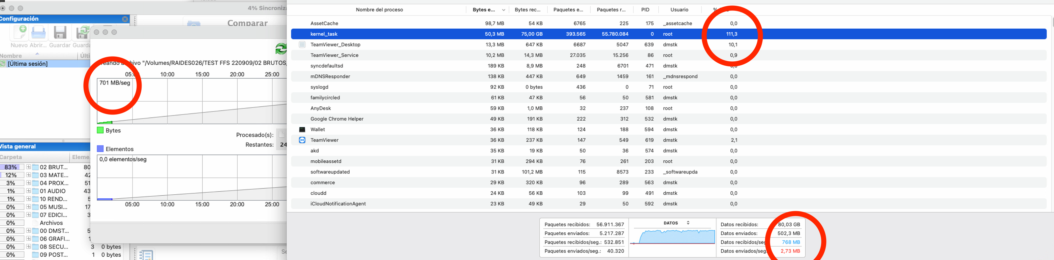Click the Wallet process icon

302,129
